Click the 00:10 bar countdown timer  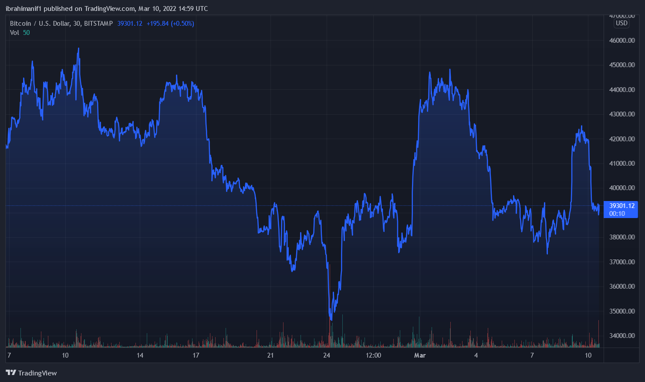point(617,213)
